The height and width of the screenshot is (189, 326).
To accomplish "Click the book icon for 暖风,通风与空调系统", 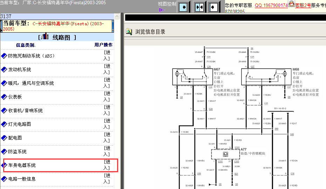I will (4, 83).
